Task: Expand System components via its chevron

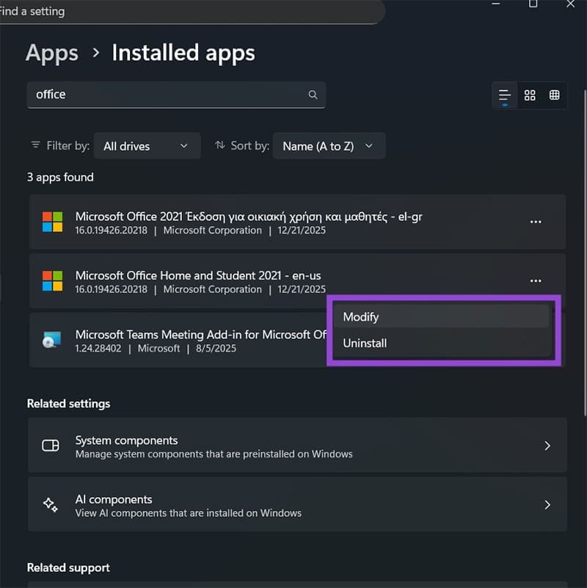Action: click(x=547, y=446)
